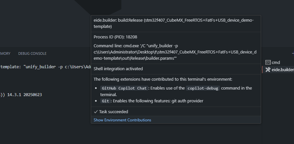This screenshot has width=294, height=144.
Task: Open the DEBUG CONSOLE tab
Action: (32, 53)
